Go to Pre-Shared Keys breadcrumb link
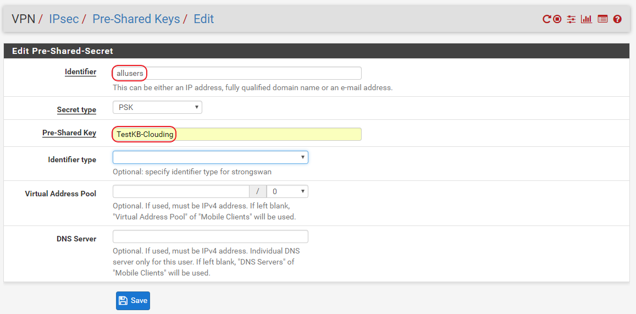Viewport: 636px width, 314px height. [136, 19]
